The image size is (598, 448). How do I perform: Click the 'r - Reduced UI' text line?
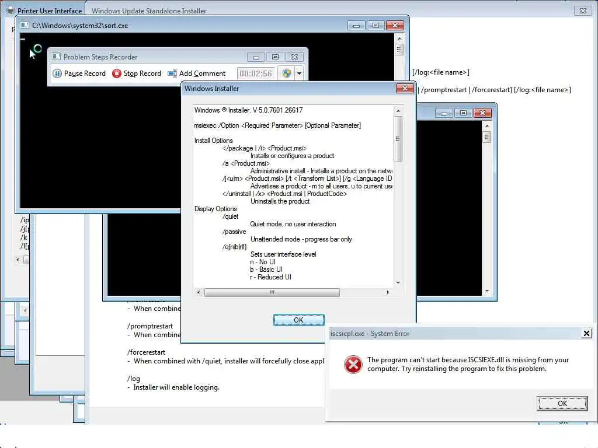[x=270, y=277]
